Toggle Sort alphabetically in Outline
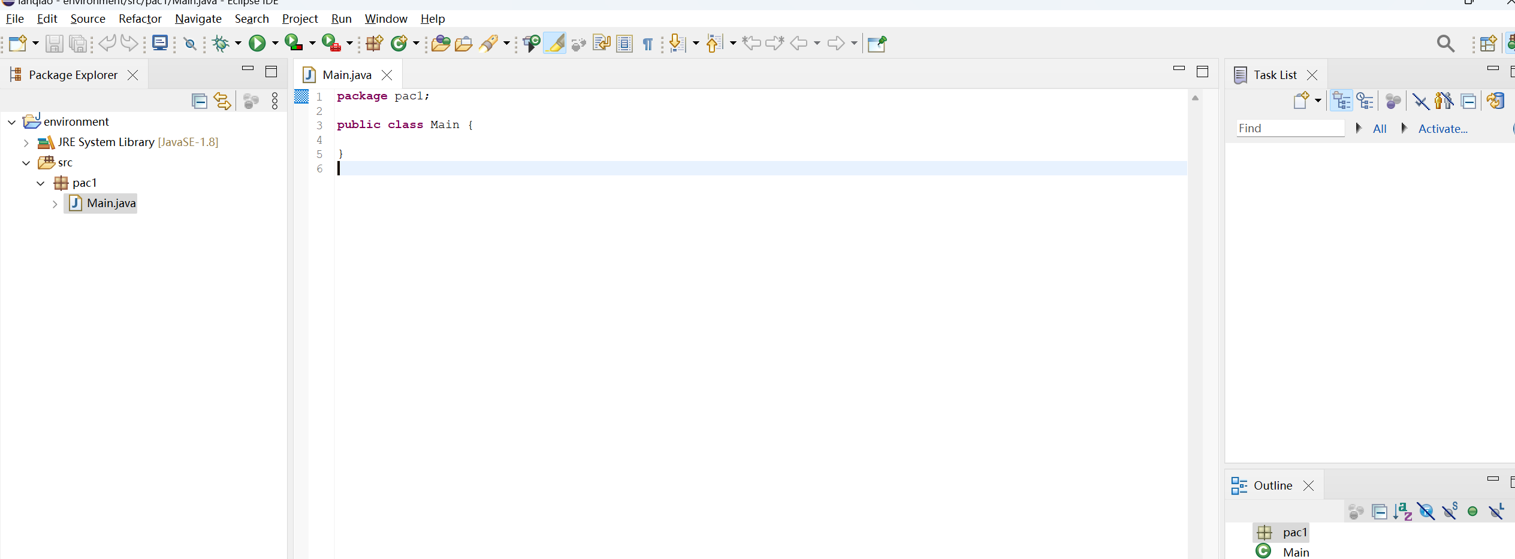The width and height of the screenshot is (1515, 559). pos(1403,512)
